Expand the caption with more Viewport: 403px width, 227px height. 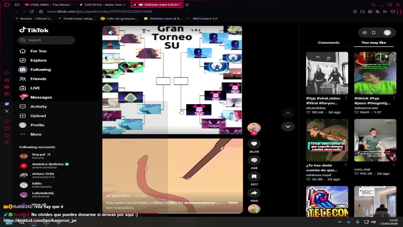point(233,203)
